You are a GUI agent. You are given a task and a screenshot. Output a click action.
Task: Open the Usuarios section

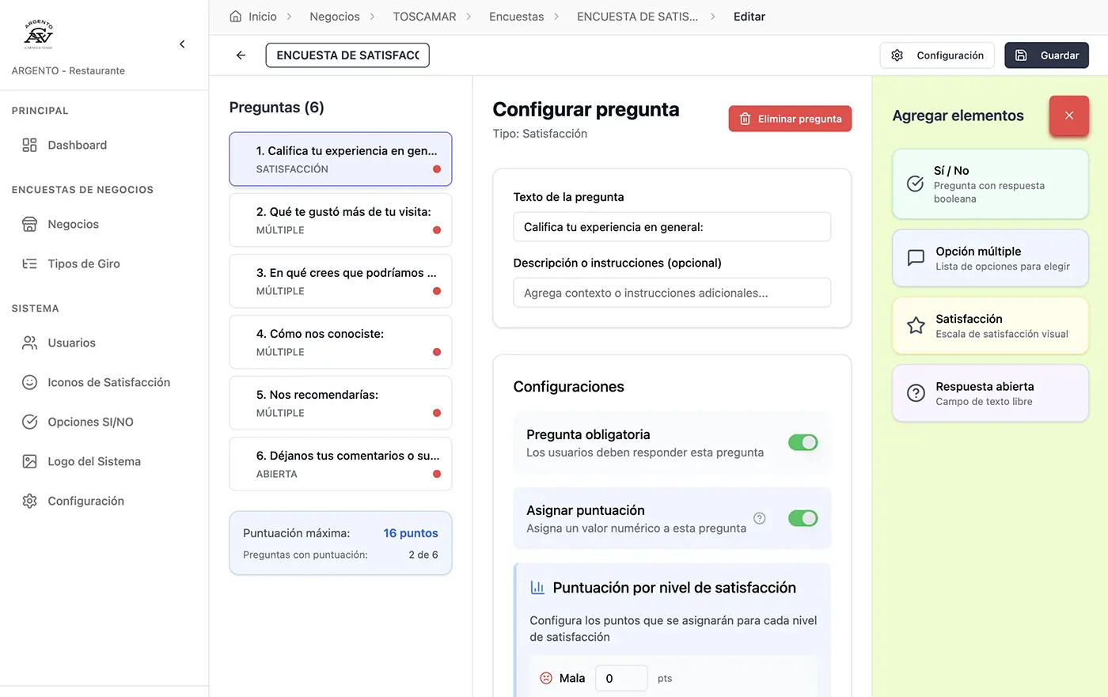(28, 343)
